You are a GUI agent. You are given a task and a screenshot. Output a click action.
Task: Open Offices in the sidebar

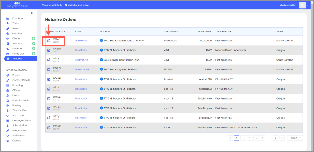(x=16, y=90)
